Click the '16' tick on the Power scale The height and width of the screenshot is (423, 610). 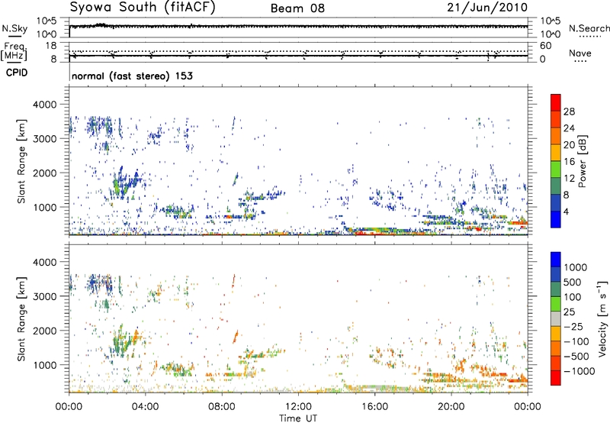click(x=569, y=162)
